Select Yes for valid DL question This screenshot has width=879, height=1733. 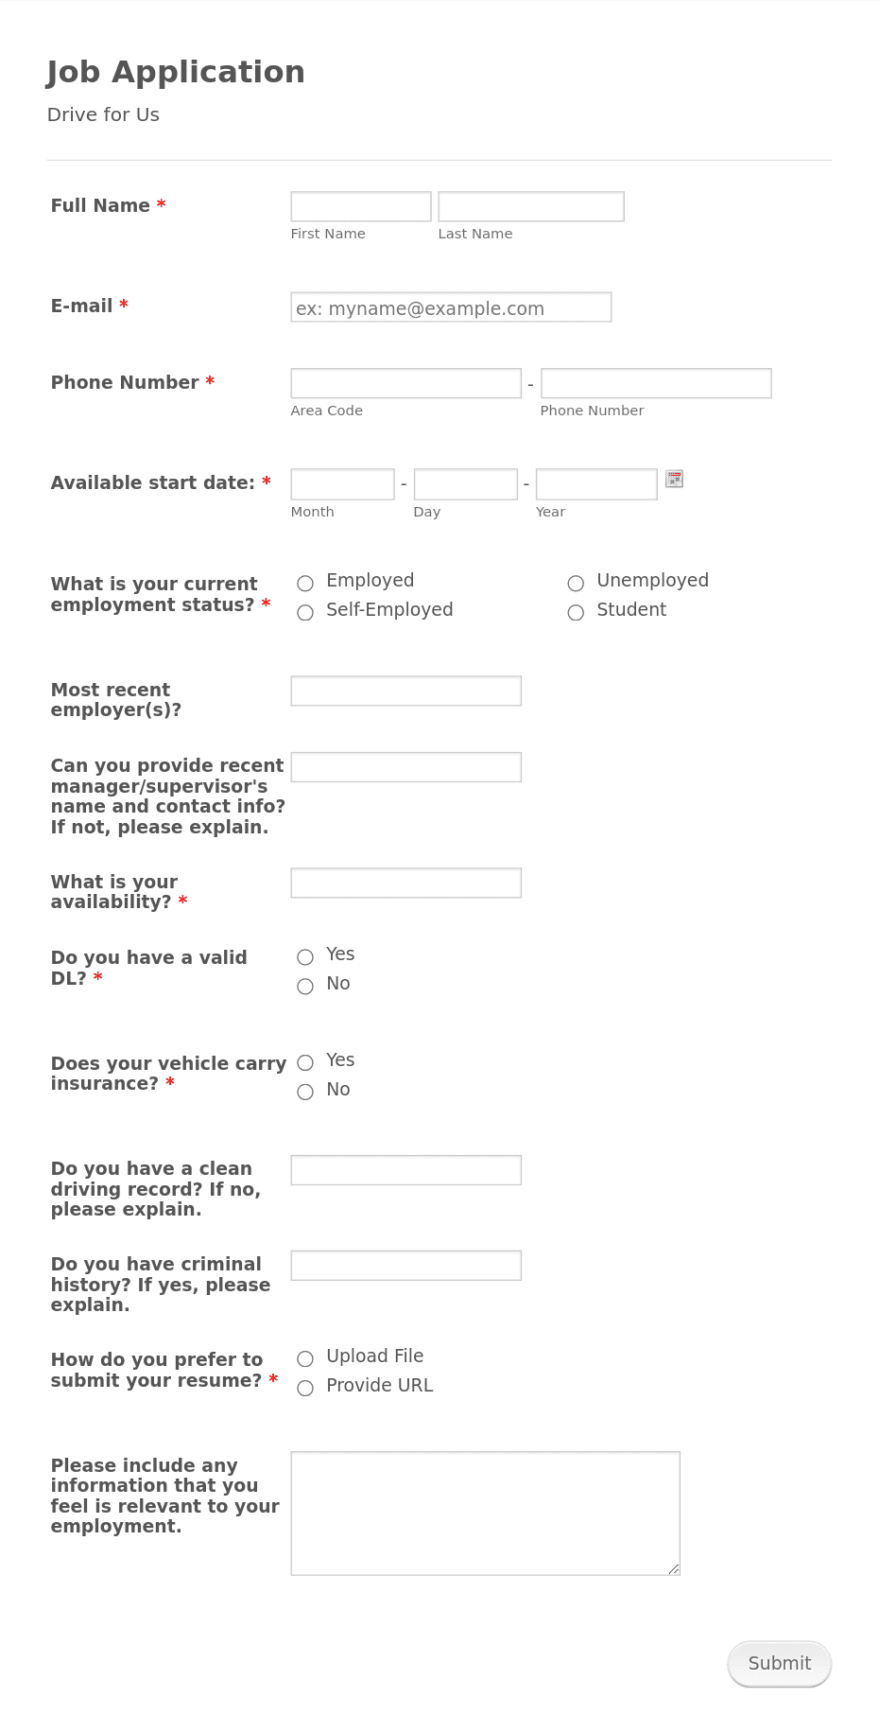(x=304, y=957)
